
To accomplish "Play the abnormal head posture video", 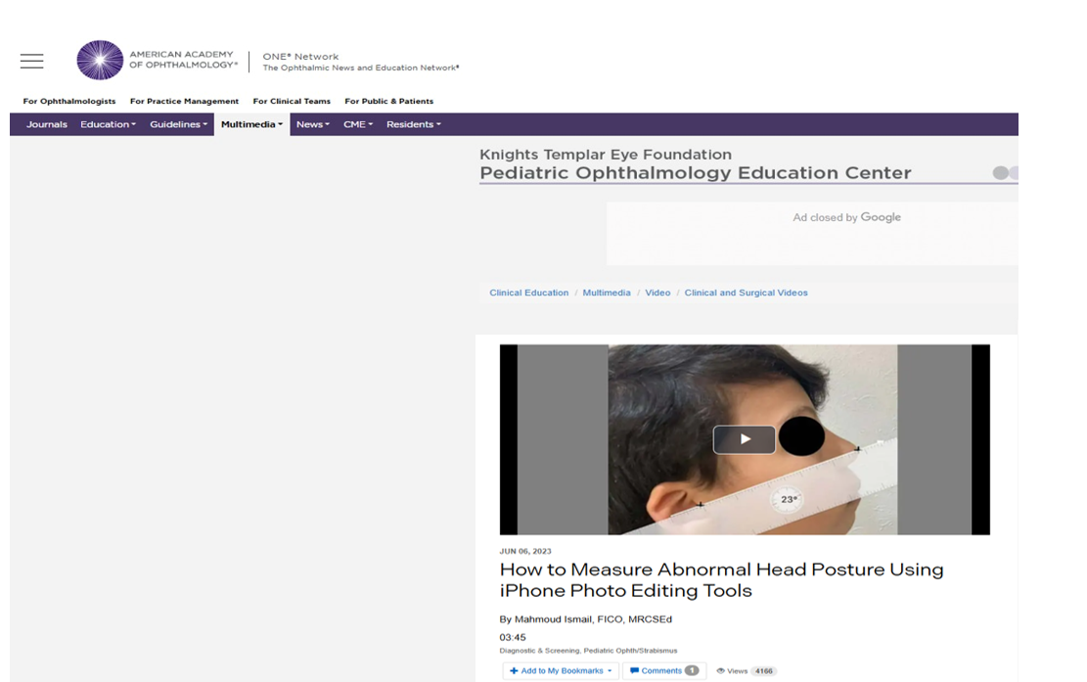I will tap(744, 439).
